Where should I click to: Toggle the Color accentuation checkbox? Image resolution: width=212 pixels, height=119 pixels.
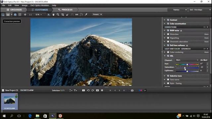click(168, 23)
